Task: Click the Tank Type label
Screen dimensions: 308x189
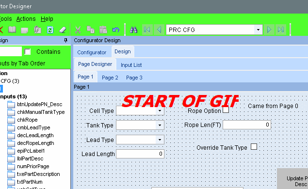Action: (x=100, y=126)
